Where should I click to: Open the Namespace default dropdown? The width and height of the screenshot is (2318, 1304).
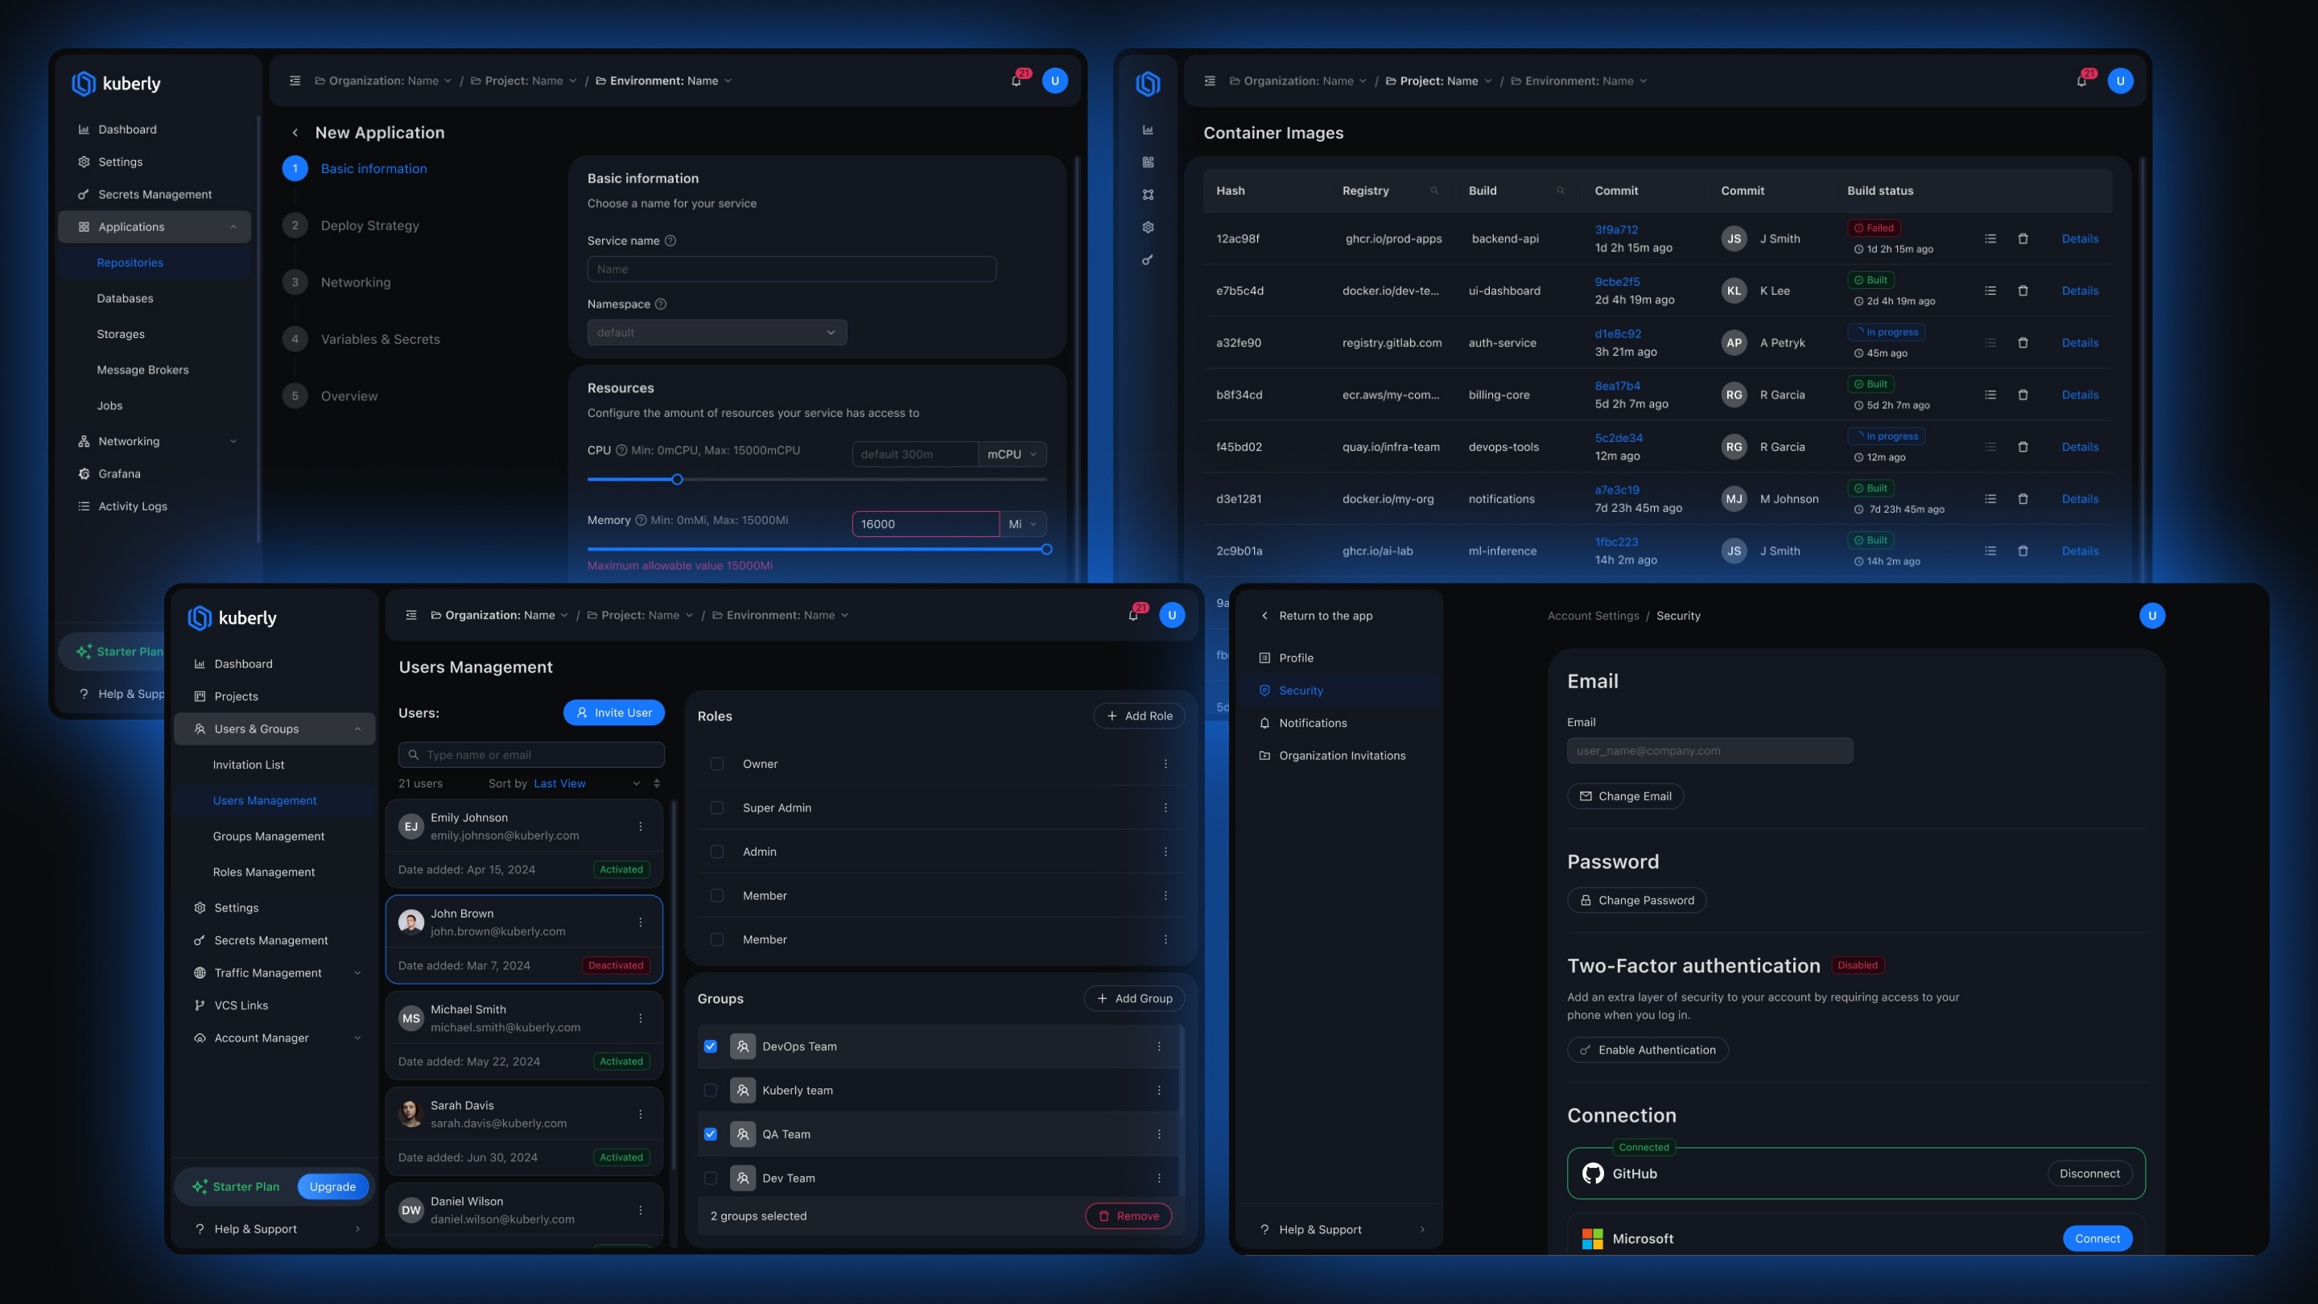click(x=716, y=333)
